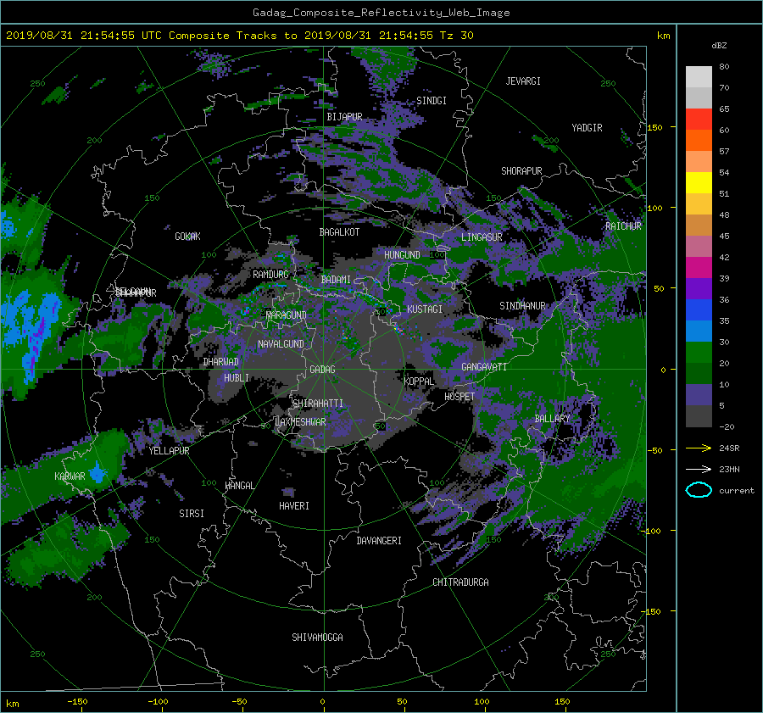Click the light blue 30 dBZ legend swatch
The image size is (763, 713).
pyautogui.click(x=699, y=331)
